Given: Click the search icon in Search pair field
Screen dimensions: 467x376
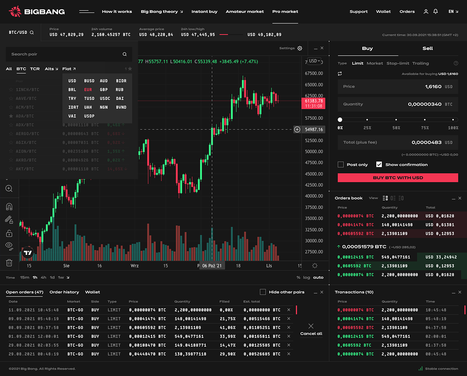Looking at the screenshot, I should (x=124, y=54).
